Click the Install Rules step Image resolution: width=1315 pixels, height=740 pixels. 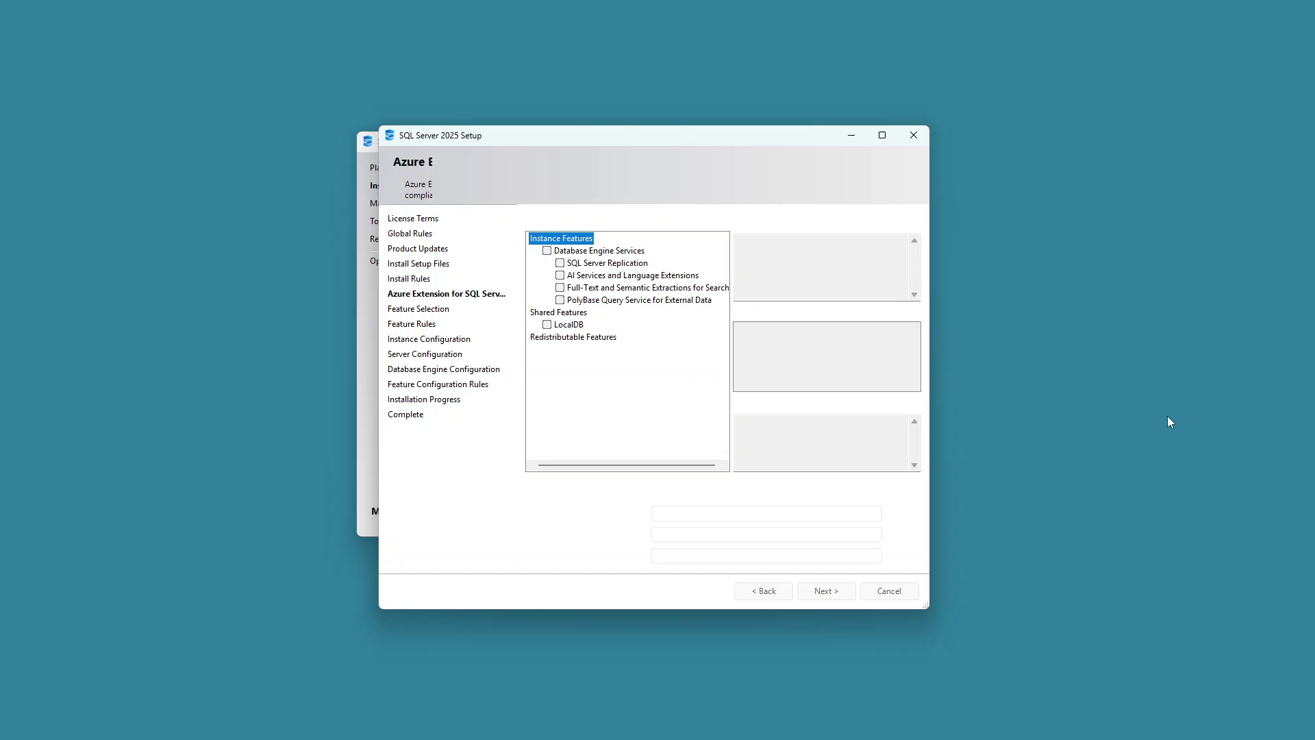pos(409,279)
